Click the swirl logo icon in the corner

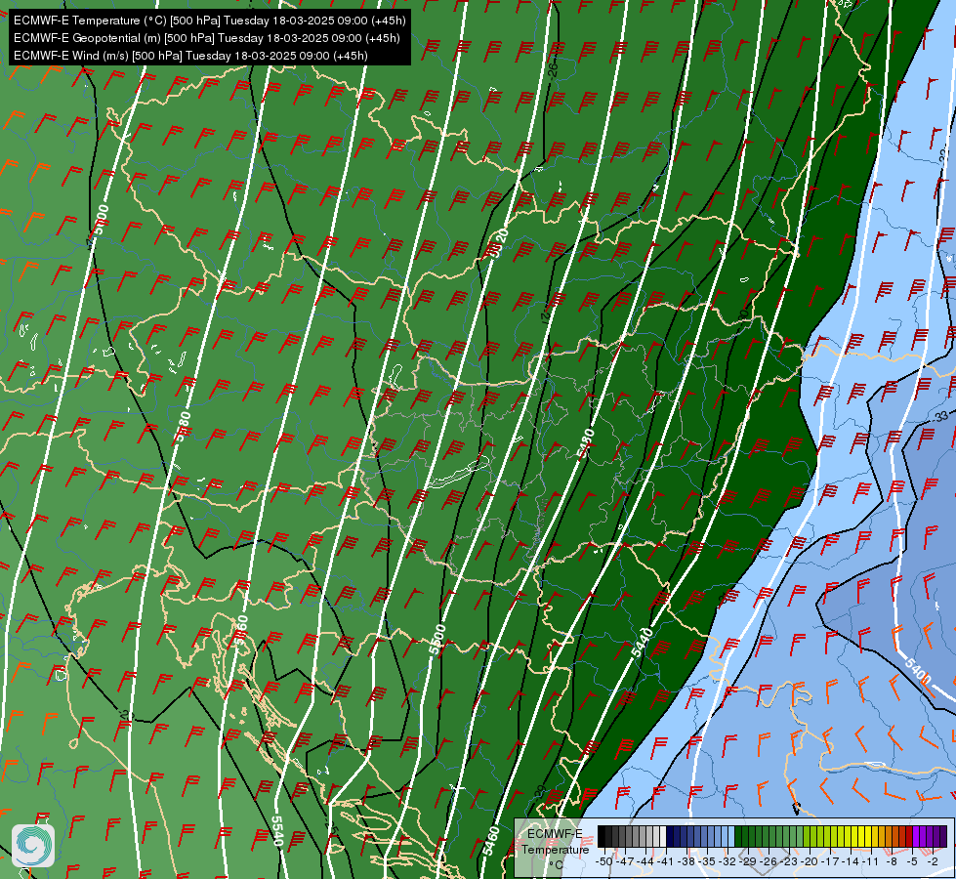pyautogui.click(x=33, y=846)
